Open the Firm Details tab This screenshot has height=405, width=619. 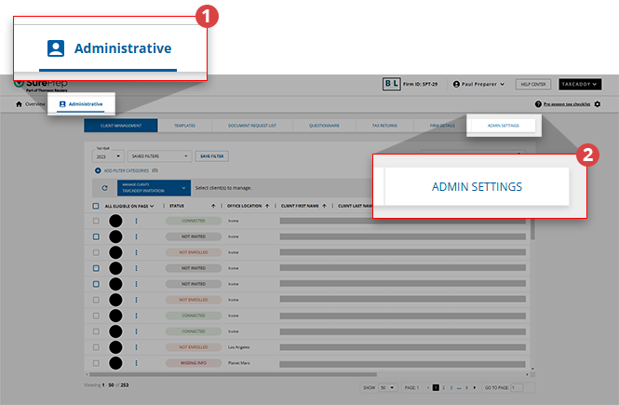442,126
